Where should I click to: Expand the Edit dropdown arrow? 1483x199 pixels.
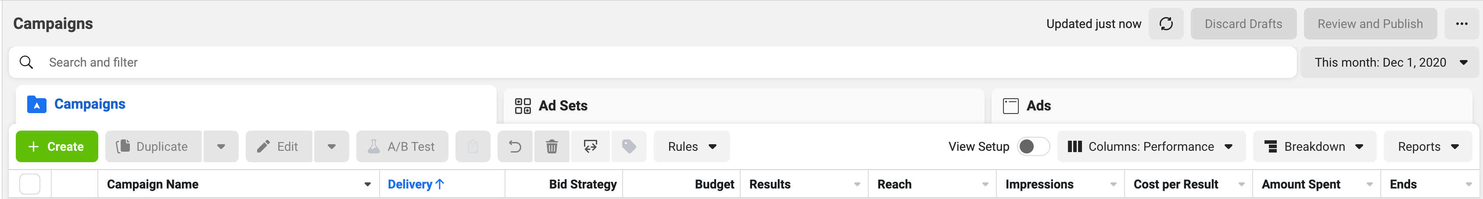[x=332, y=147]
